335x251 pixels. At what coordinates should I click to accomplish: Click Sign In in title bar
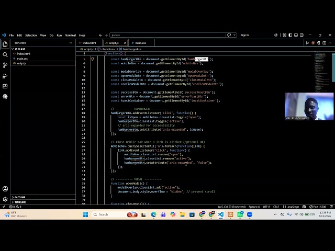244,35
